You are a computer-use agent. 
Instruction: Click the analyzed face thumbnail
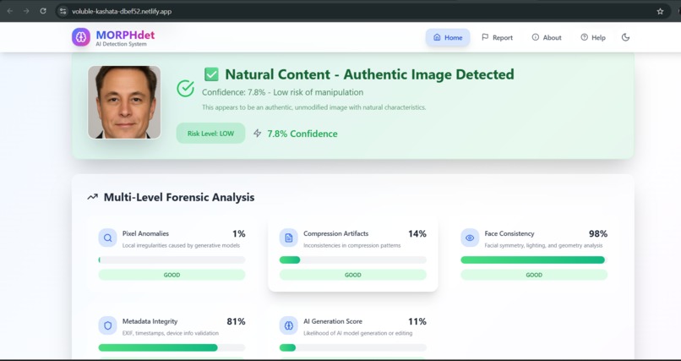(124, 102)
